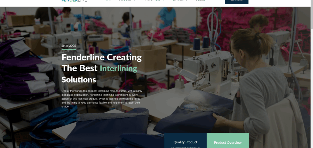Click the Quality Product heading text
Image resolution: width=313 pixels, height=148 pixels.
(185, 142)
